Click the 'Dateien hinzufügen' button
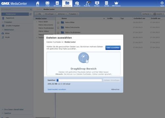 click(x=112, y=80)
